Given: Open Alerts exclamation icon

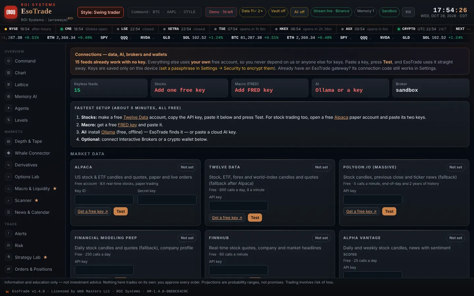Looking at the screenshot, I should (9, 234).
